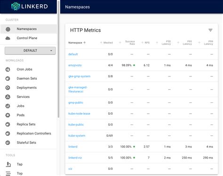
Task: Expand the DEFAULT namespace dropdown
Action: 30,50
